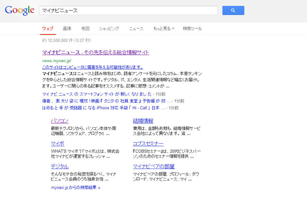Click mynavi.jp からの検索結果 link
This screenshot has height=198, width=307.
[75, 188]
